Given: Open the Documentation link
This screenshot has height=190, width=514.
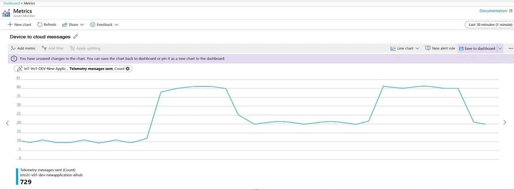Looking at the screenshot, I should coord(493,11).
